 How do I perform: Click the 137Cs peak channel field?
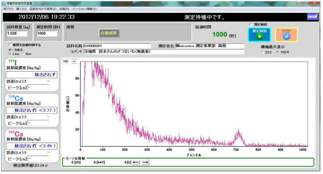tap(38, 159)
